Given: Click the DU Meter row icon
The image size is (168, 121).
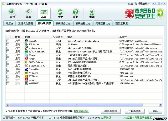Looking at the screenshot, I should tap(26, 45).
